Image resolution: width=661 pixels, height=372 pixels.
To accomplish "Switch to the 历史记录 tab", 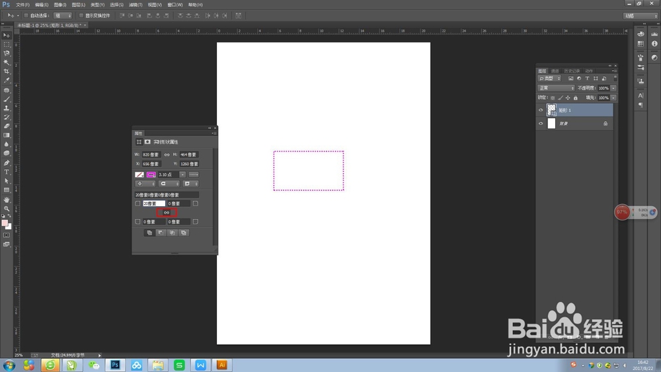I will click(x=572, y=71).
